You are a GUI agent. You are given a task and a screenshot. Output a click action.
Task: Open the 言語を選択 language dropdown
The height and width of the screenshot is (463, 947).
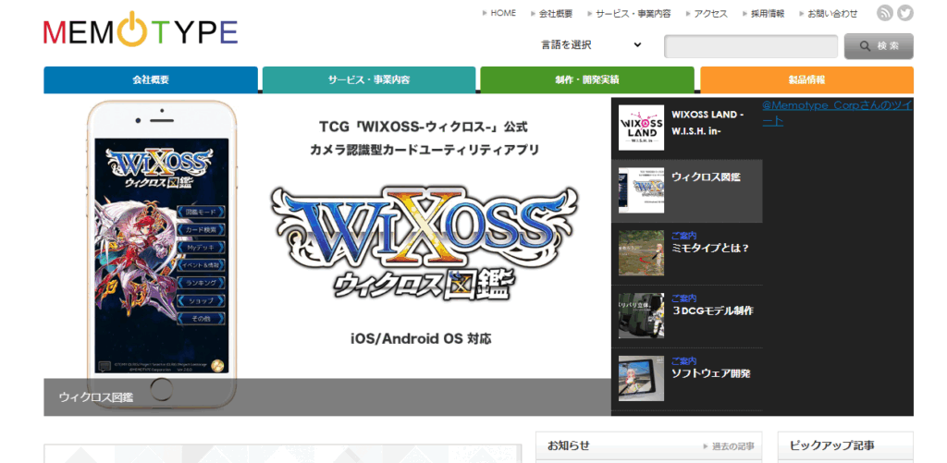[591, 44]
